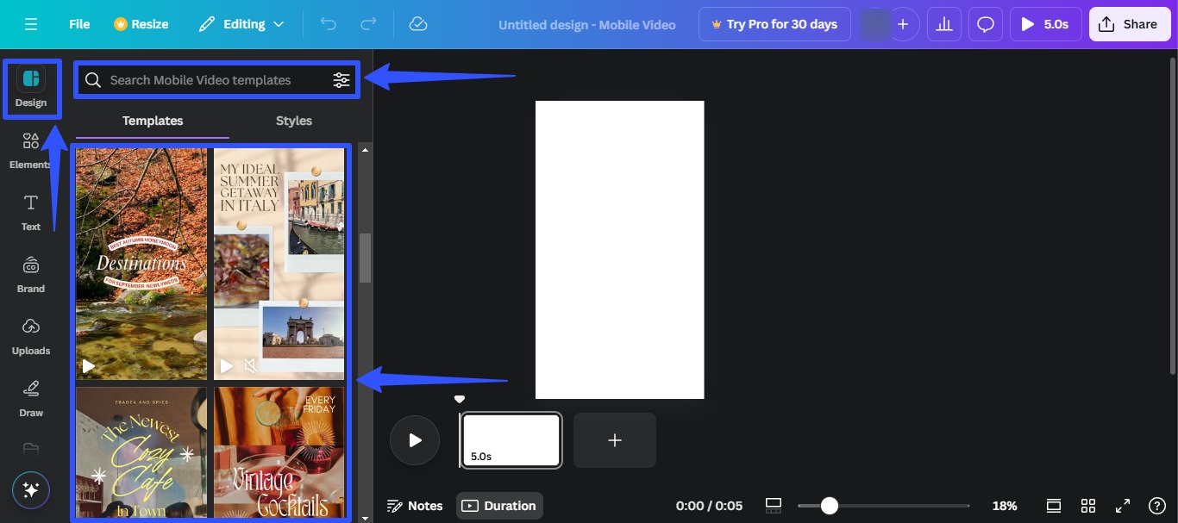Screen dimensions: 1178x523
Task: Select the Draw tool
Action: pyautogui.click(x=30, y=397)
